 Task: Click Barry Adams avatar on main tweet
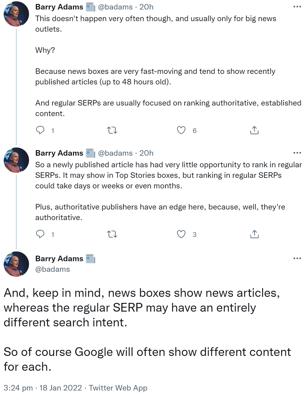(16, 264)
